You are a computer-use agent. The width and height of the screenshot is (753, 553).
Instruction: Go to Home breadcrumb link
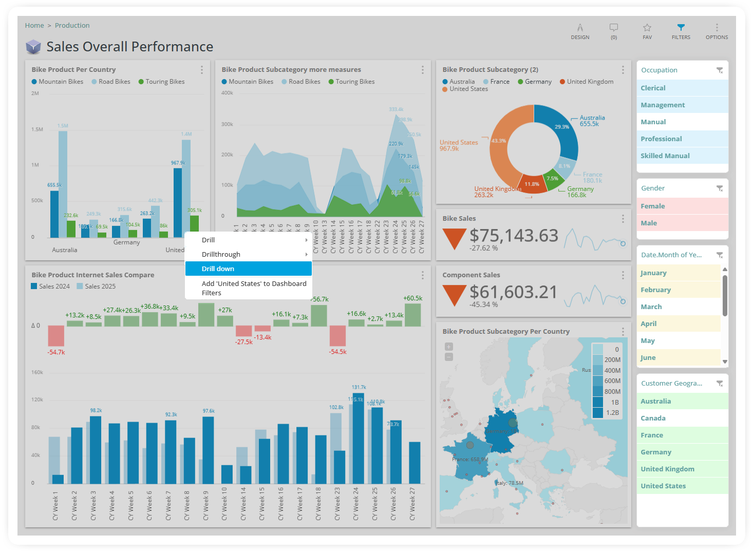click(x=34, y=25)
